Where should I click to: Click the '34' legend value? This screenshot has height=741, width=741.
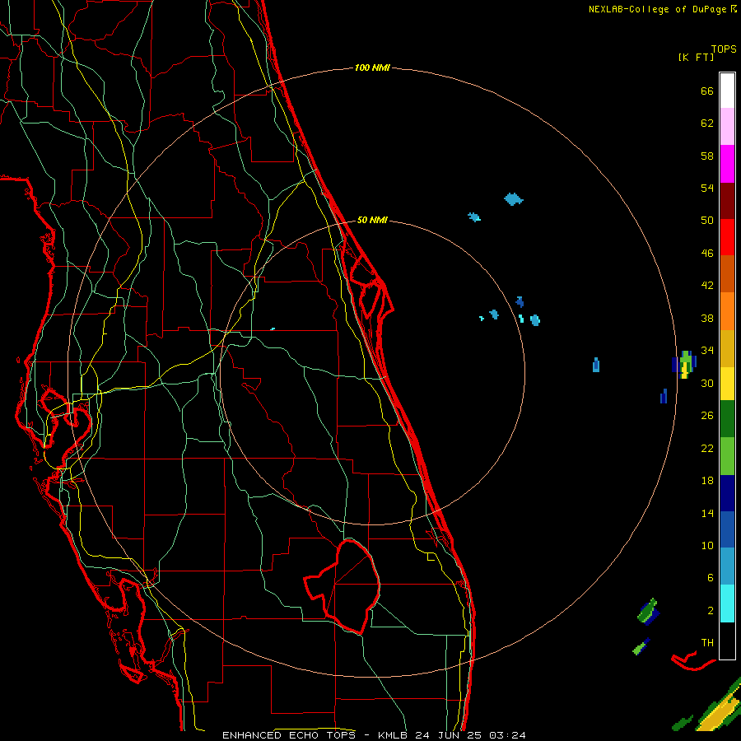(x=707, y=351)
